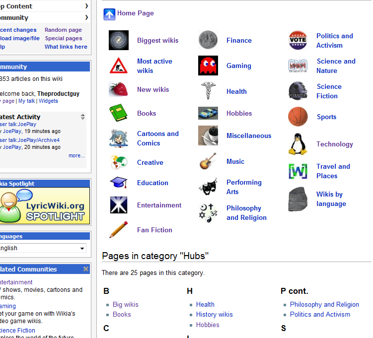Open the Random page link
373x338 pixels.
click(x=63, y=30)
